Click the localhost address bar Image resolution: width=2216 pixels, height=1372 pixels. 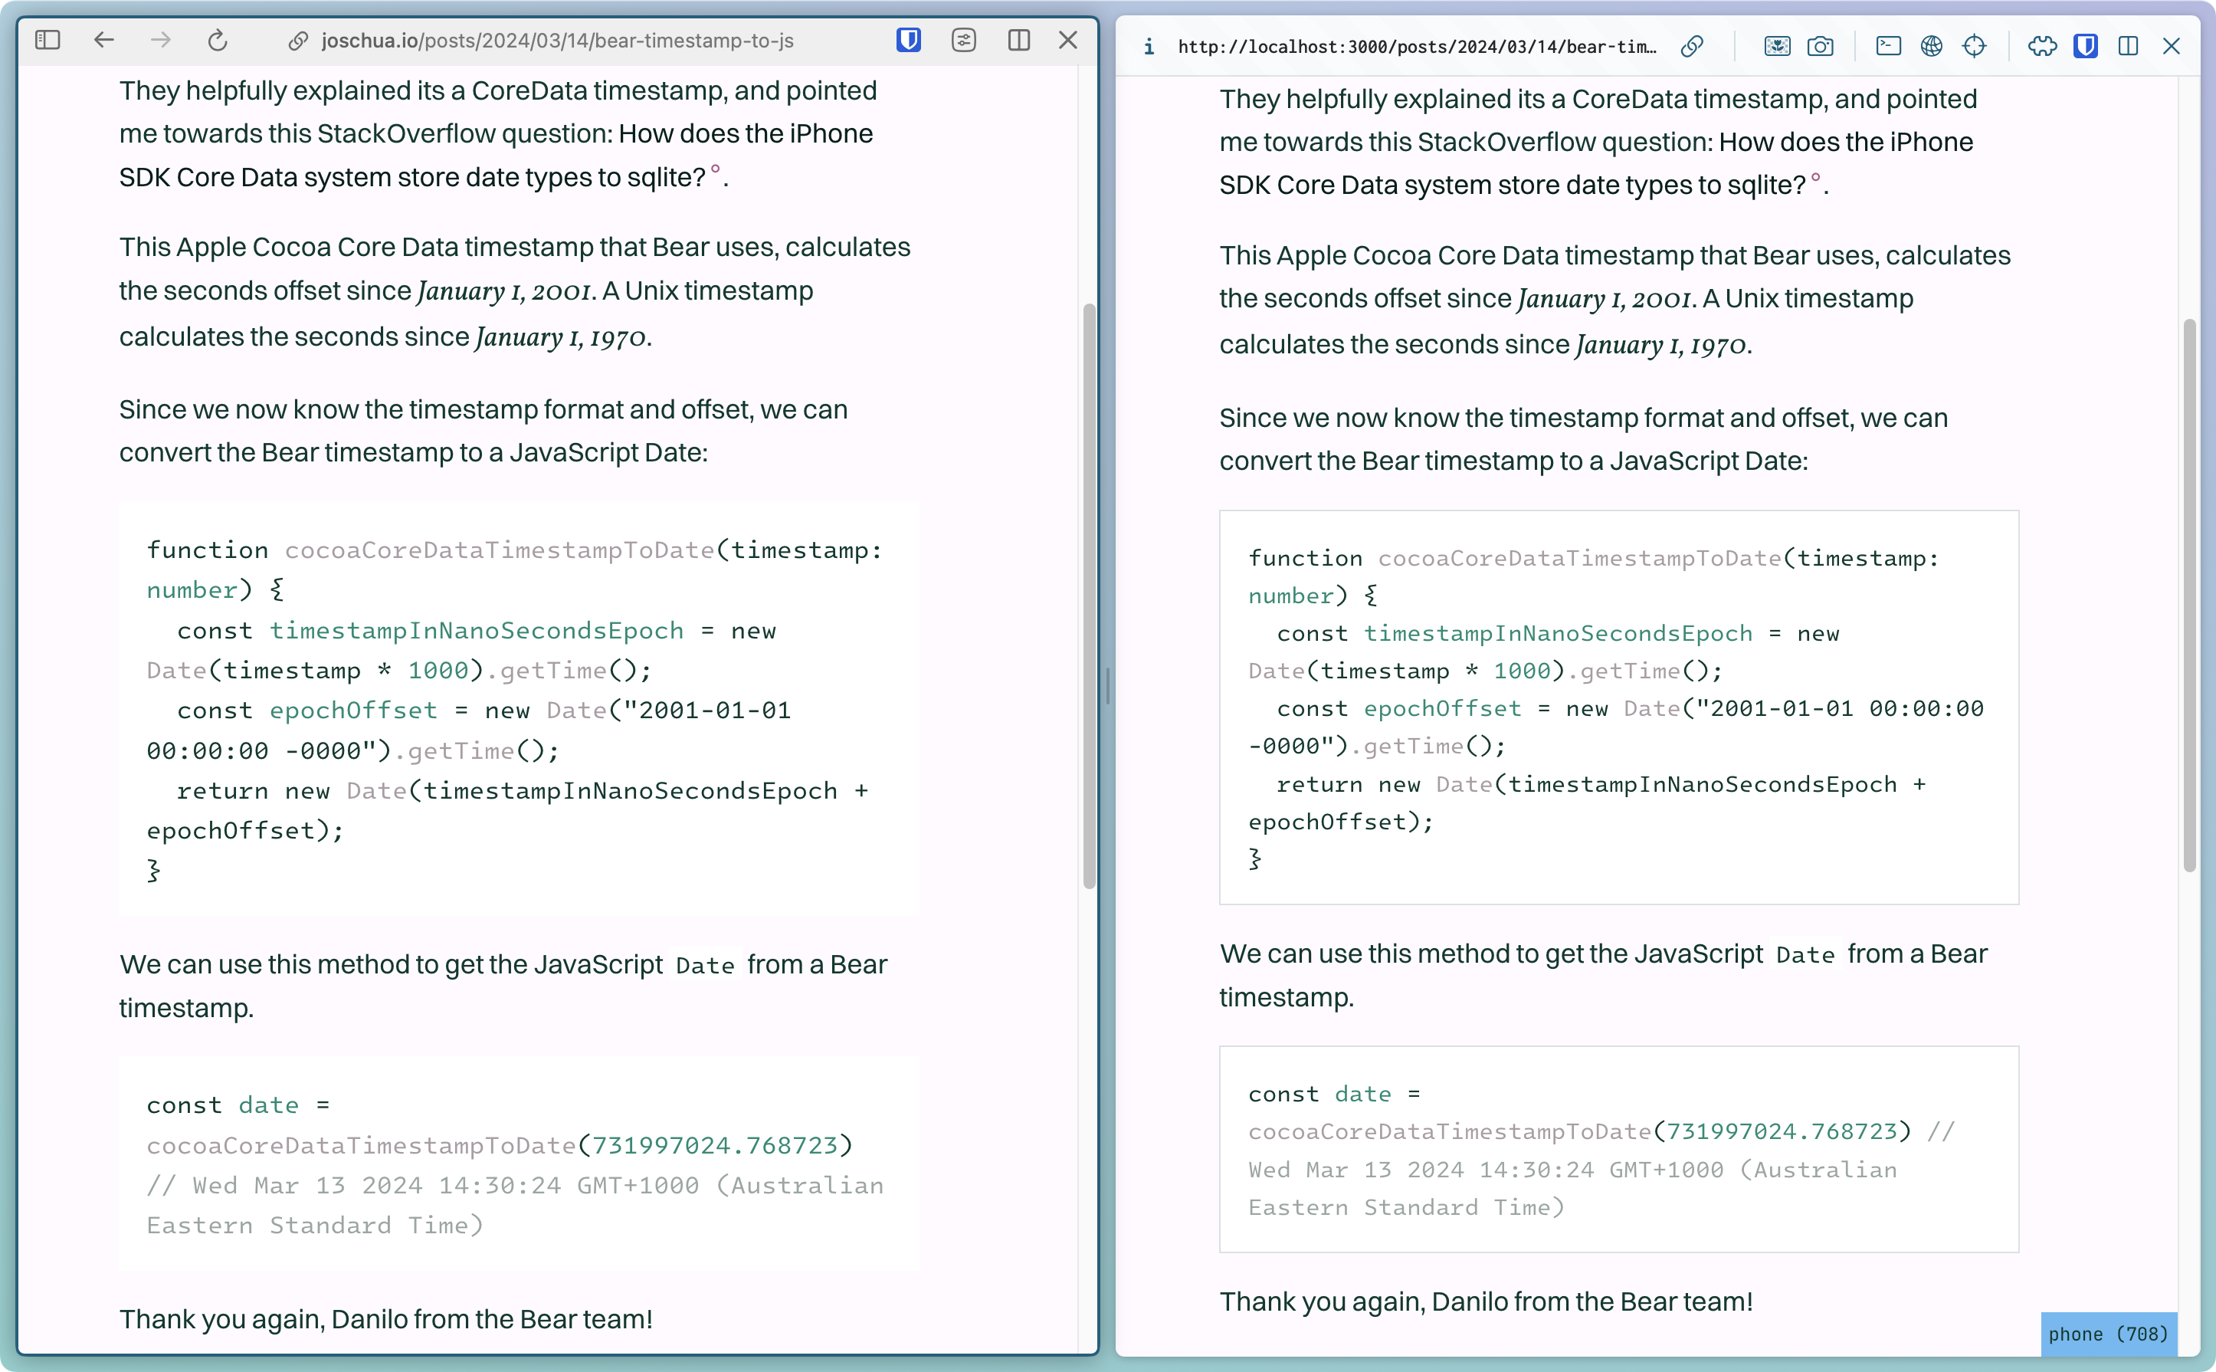point(1415,46)
